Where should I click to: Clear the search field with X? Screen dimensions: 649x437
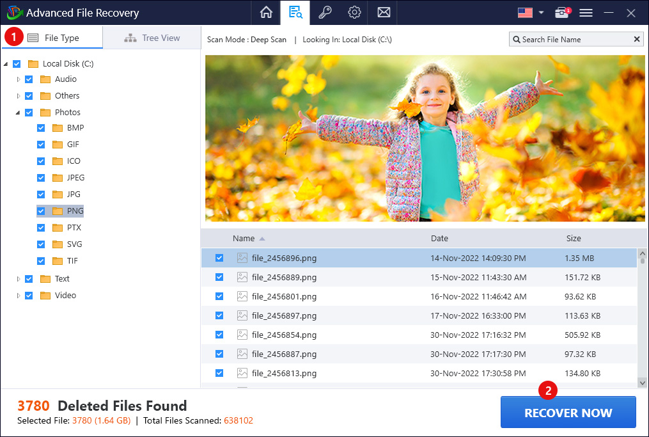637,40
